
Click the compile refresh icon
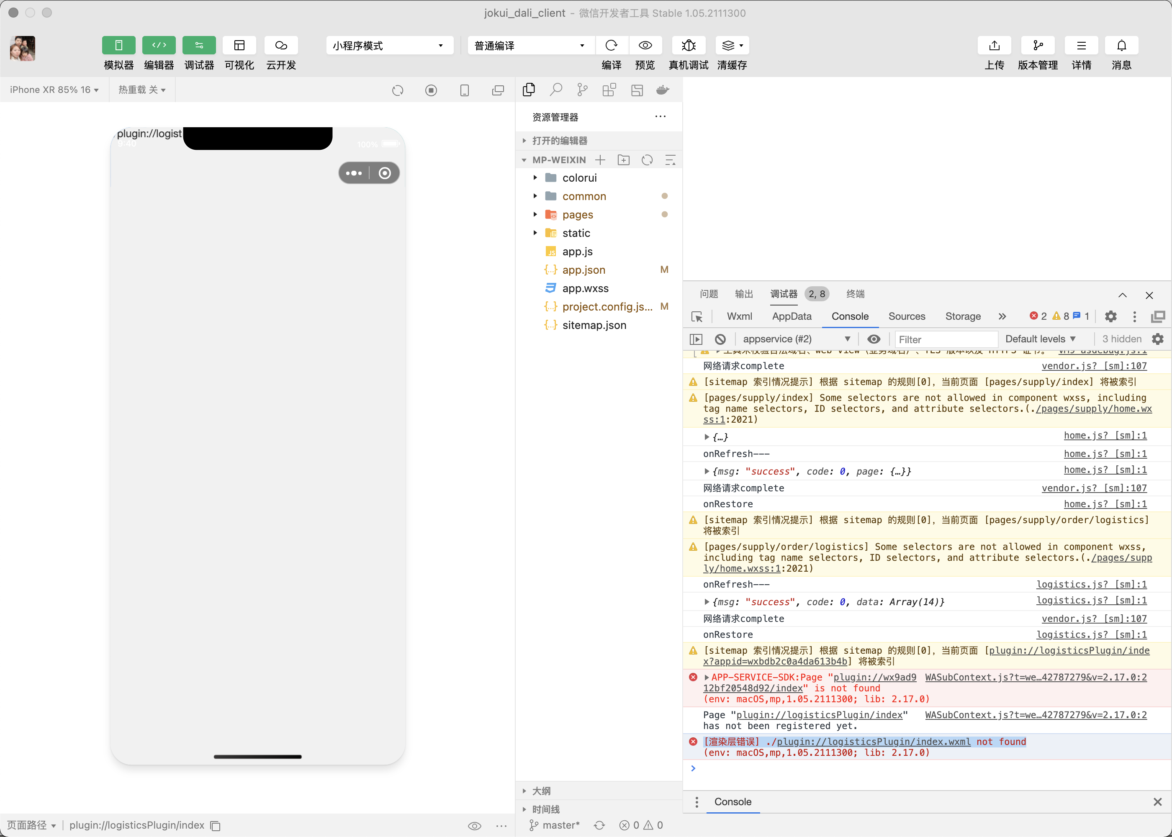(611, 45)
